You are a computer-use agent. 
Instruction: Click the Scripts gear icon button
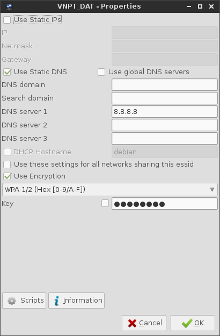tap(24, 301)
